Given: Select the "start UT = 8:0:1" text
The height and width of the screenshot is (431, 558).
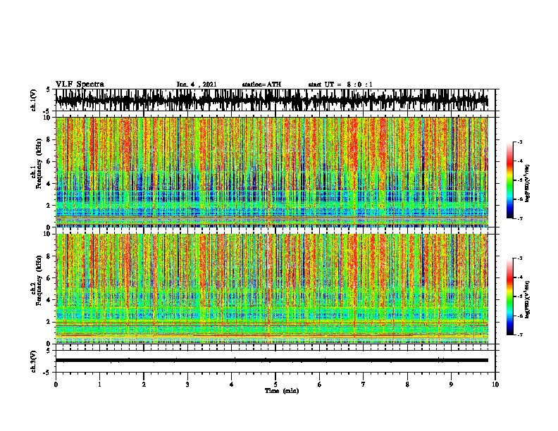Looking at the screenshot, I should (x=340, y=85).
